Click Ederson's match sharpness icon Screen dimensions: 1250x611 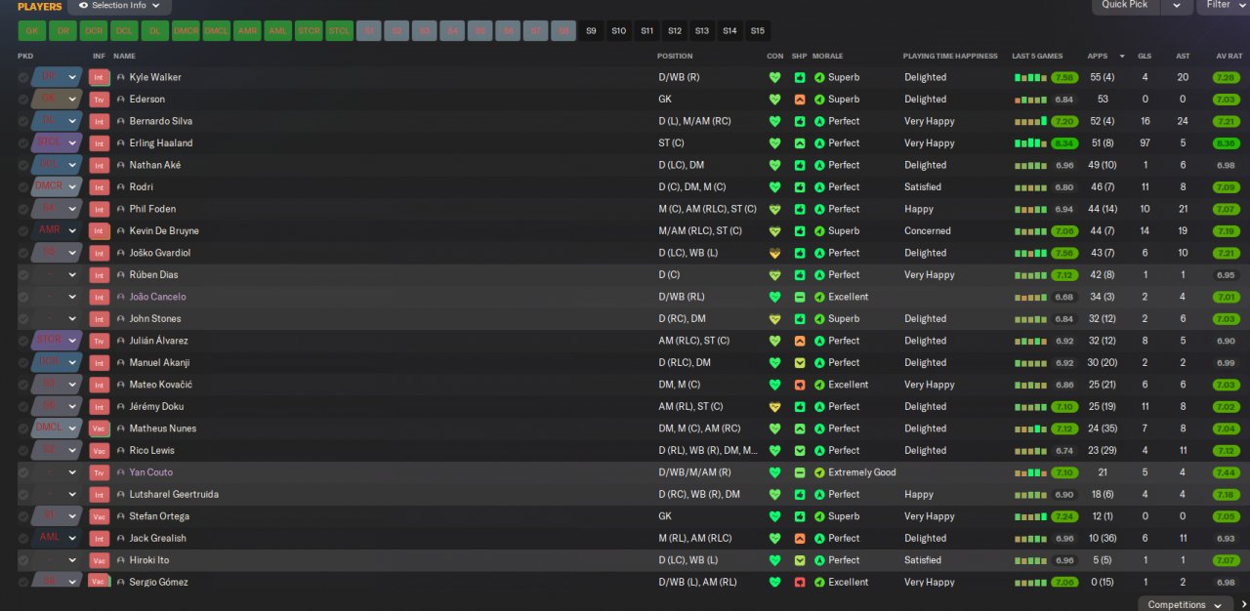tap(800, 100)
